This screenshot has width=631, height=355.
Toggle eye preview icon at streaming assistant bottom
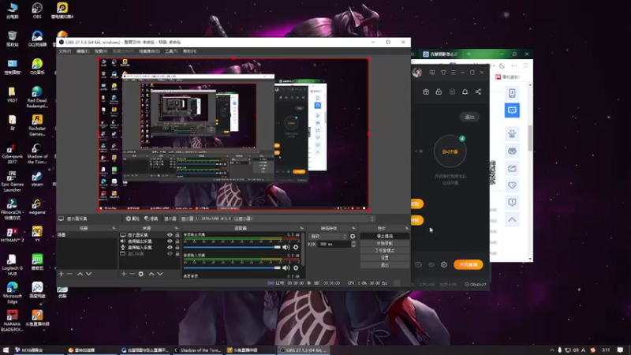[x=431, y=265]
